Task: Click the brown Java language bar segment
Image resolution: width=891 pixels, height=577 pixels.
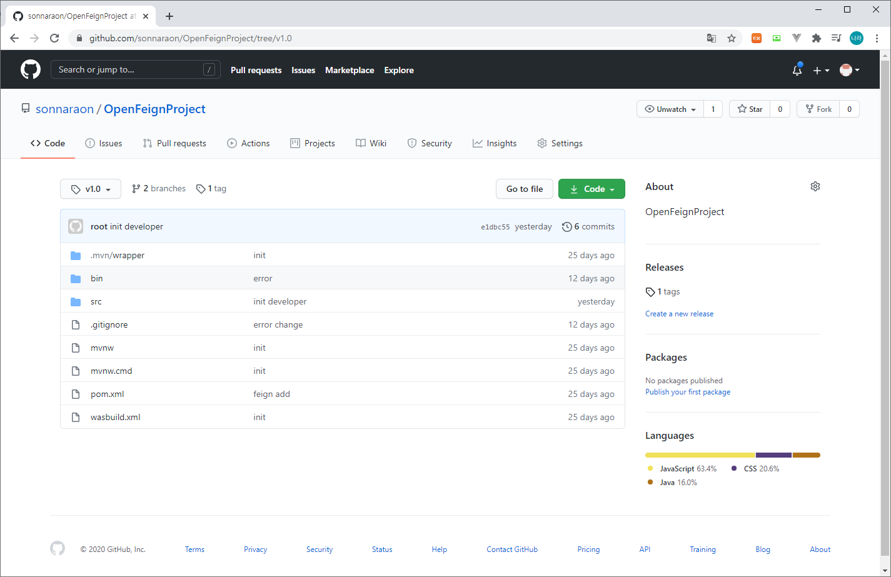Action: tap(807, 455)
